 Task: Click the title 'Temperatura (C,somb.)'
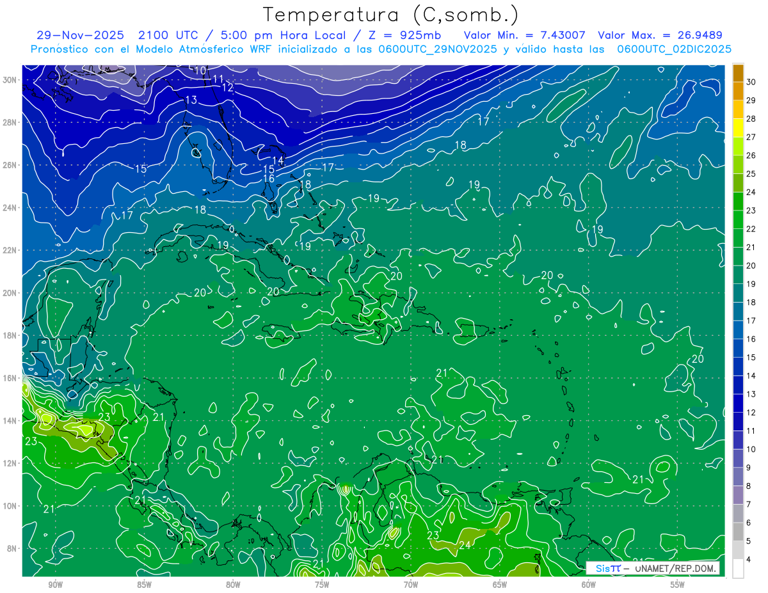[x=390, y=15]
